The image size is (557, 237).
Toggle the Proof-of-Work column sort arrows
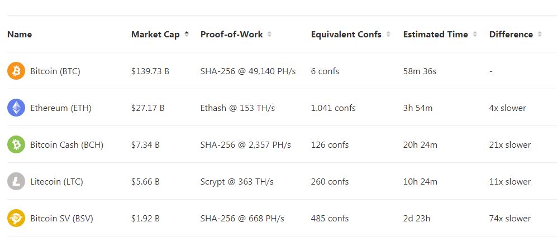point(269,35)
